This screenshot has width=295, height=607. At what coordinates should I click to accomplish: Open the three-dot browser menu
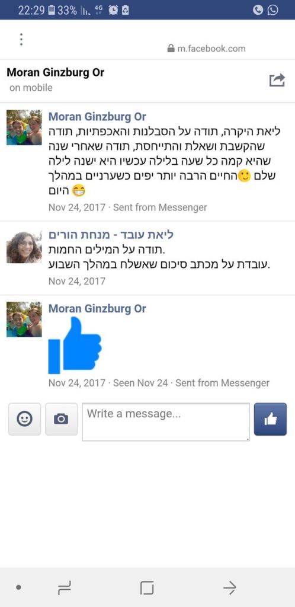click(x=21, y=40)
